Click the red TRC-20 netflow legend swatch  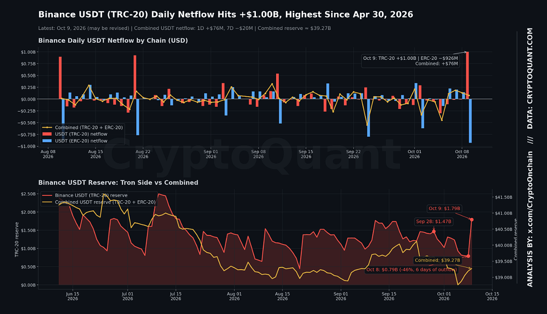tap(47, 134)
